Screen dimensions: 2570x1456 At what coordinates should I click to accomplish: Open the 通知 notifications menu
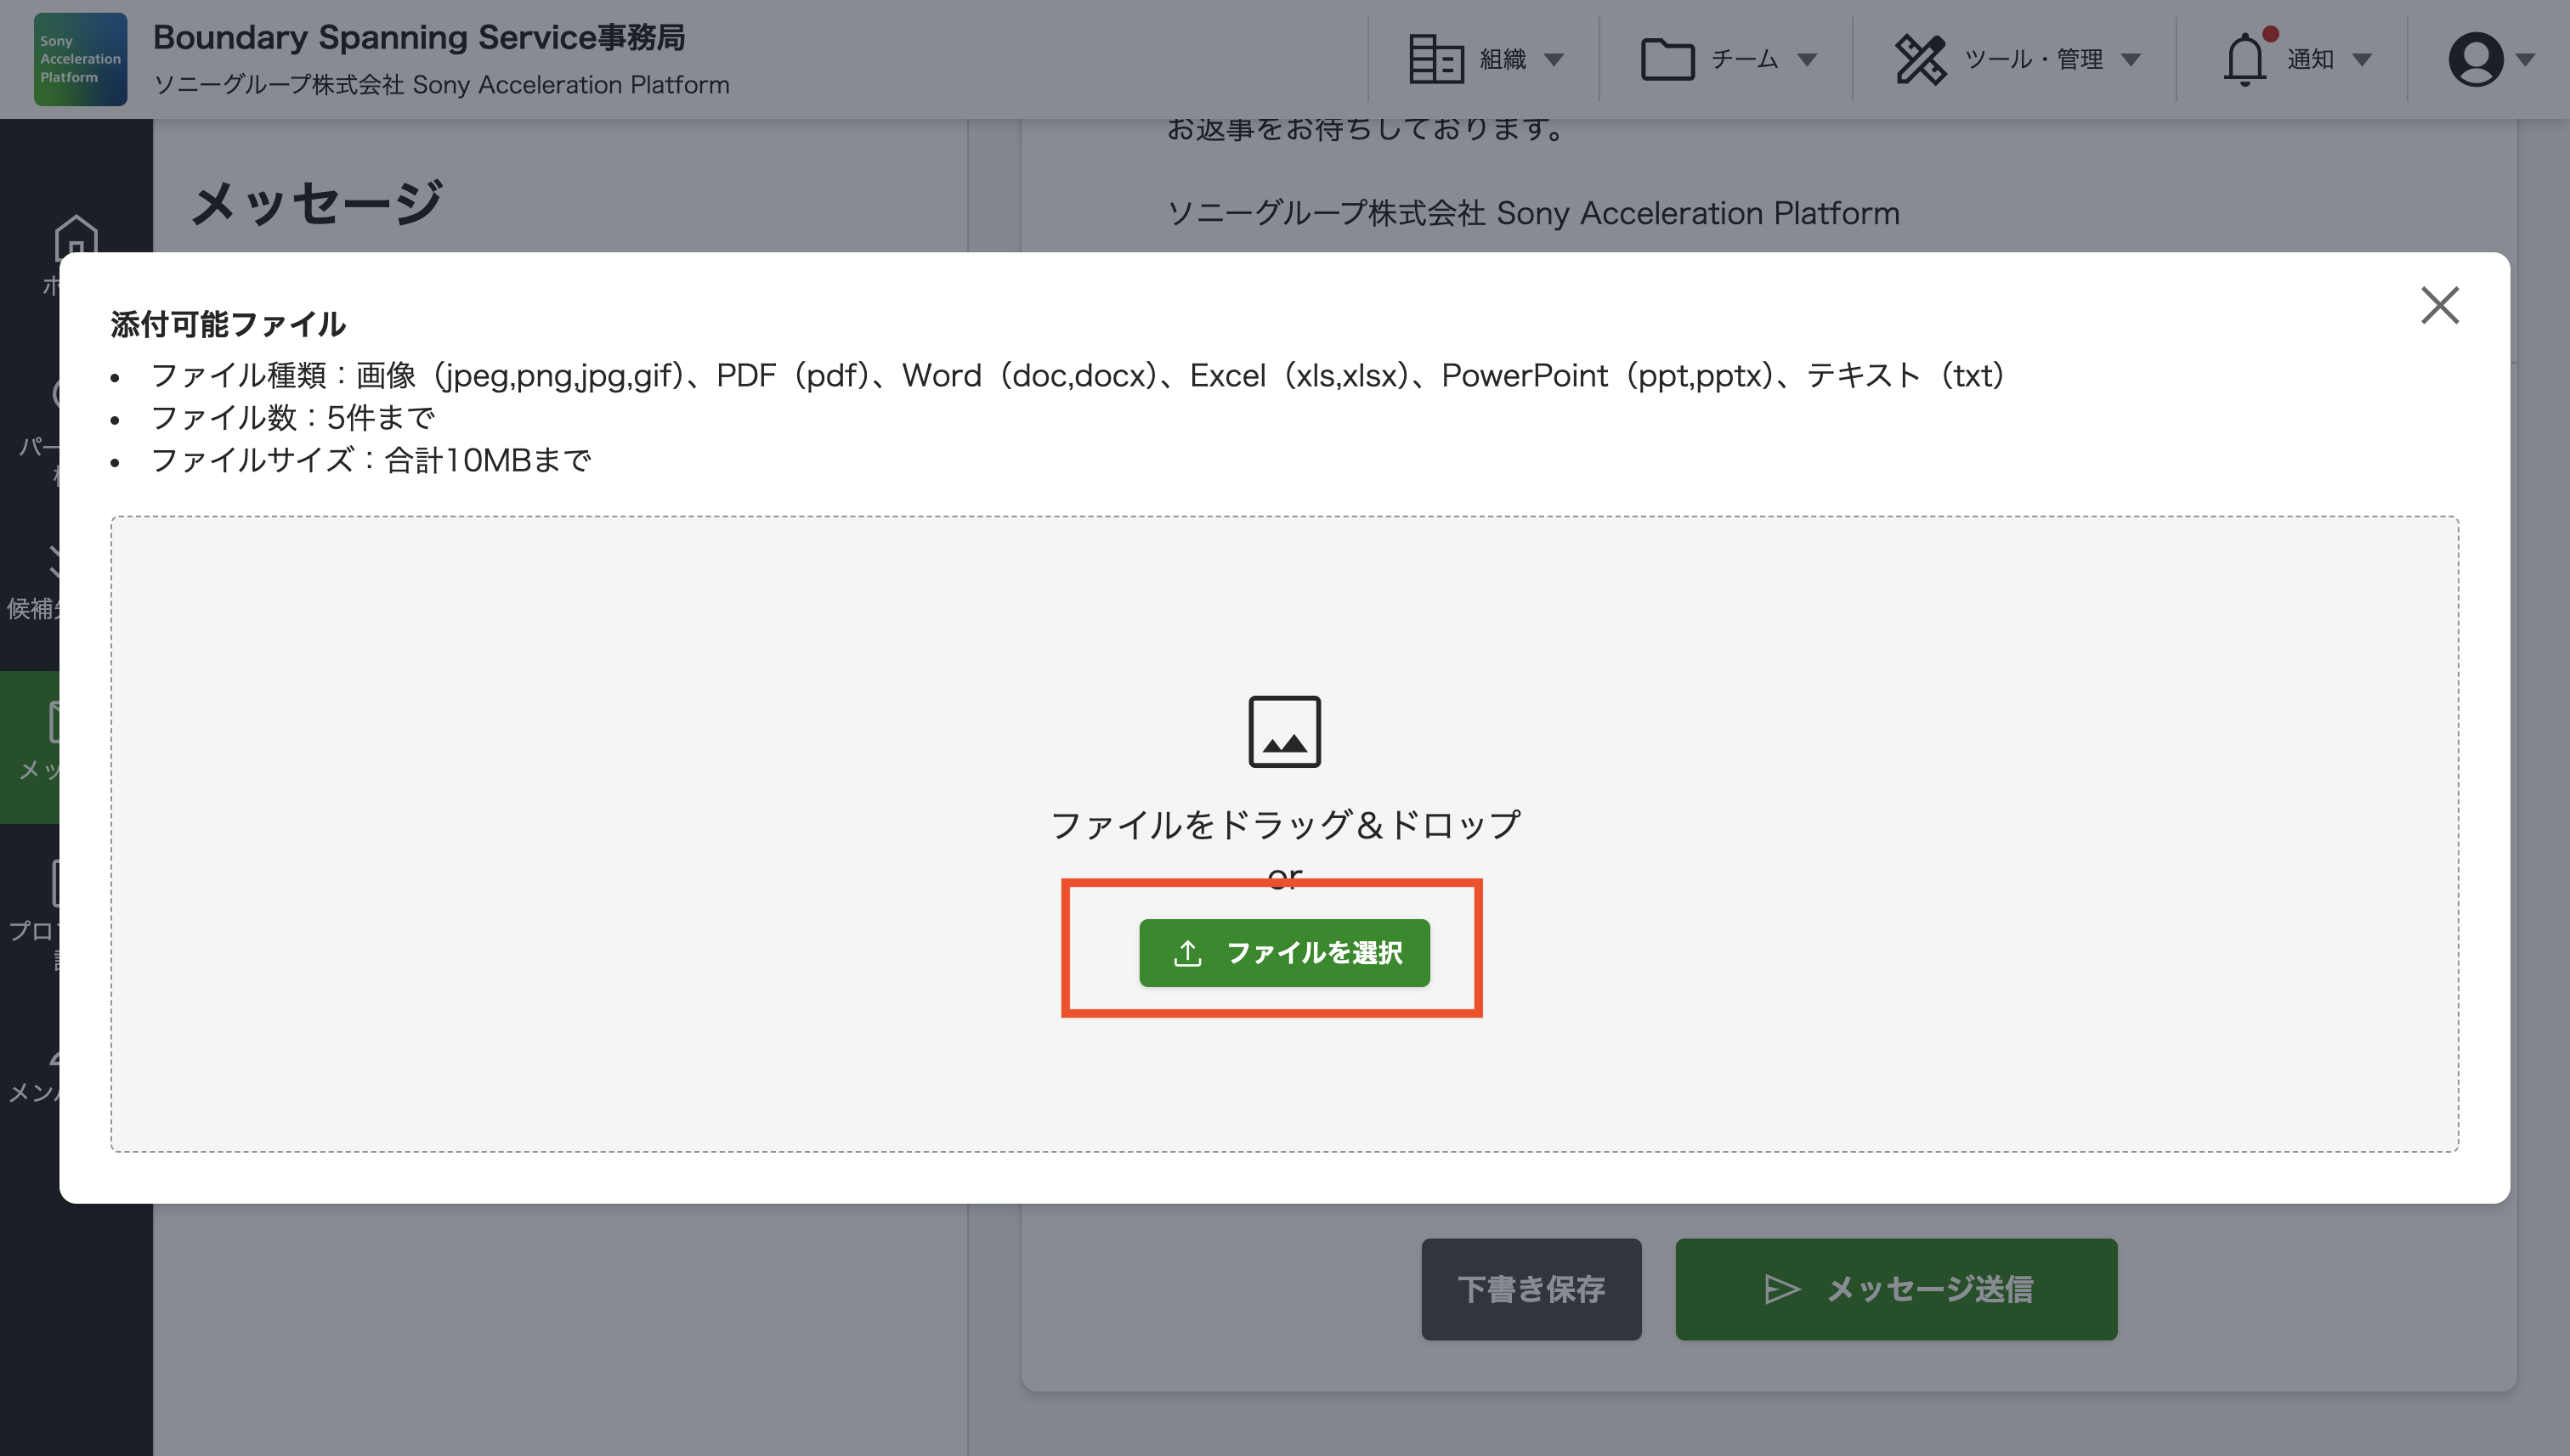2311,60
